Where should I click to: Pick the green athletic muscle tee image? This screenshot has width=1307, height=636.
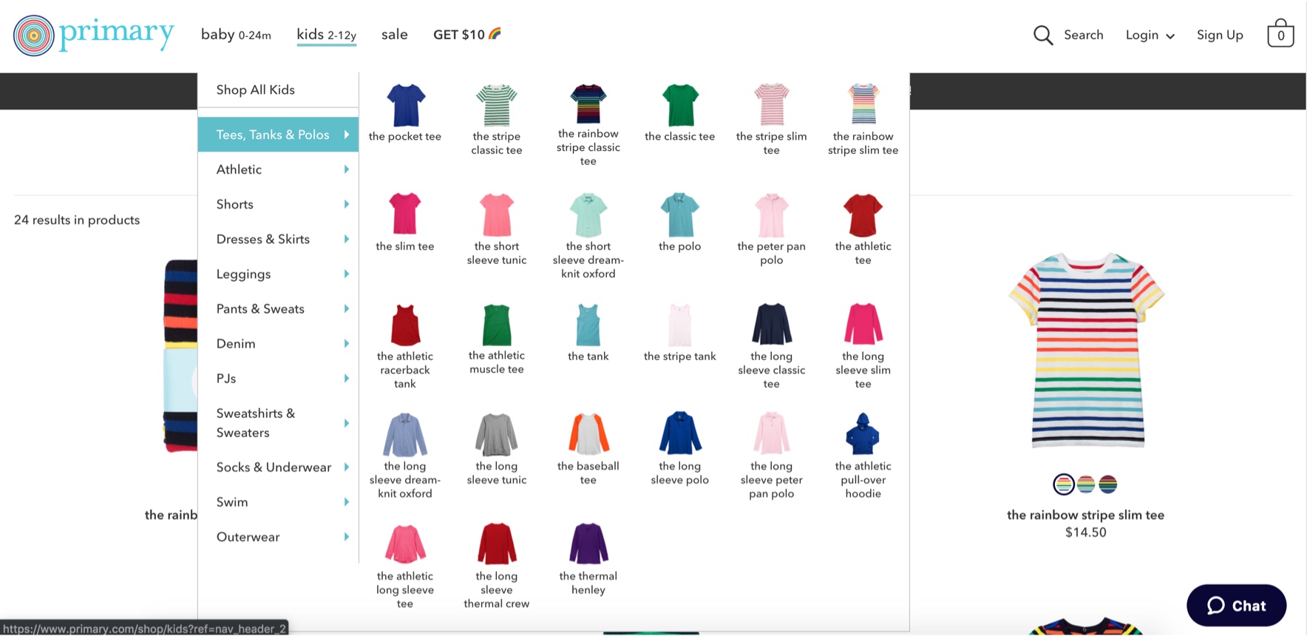497,324
